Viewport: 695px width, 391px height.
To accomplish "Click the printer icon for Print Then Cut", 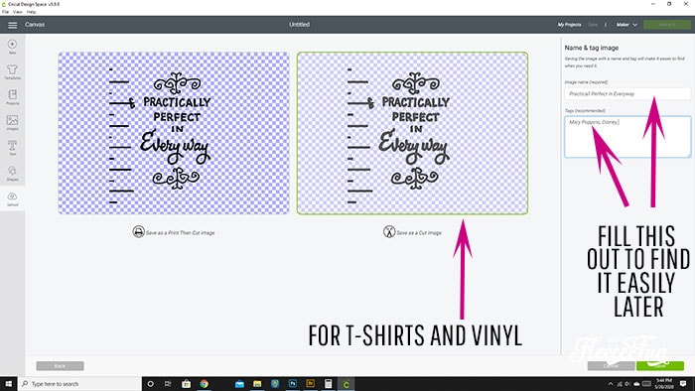I will click(138, 232).
